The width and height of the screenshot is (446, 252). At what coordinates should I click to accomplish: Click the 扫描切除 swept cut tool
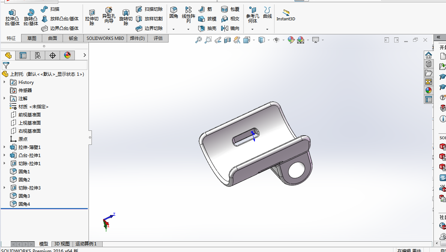[149, 9]
